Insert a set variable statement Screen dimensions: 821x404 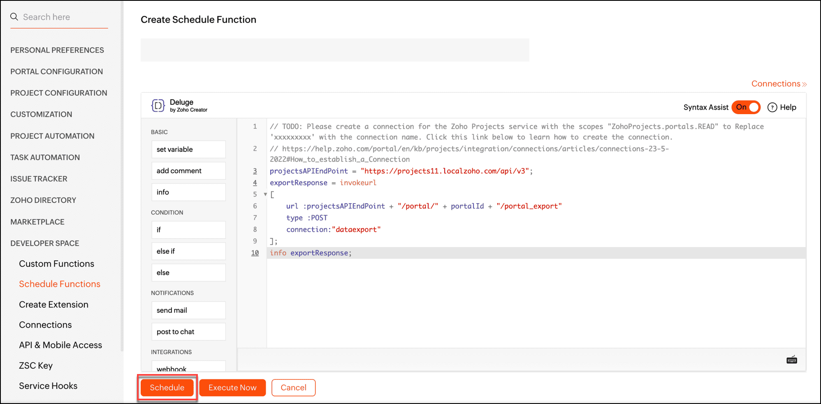coord(188,149)
